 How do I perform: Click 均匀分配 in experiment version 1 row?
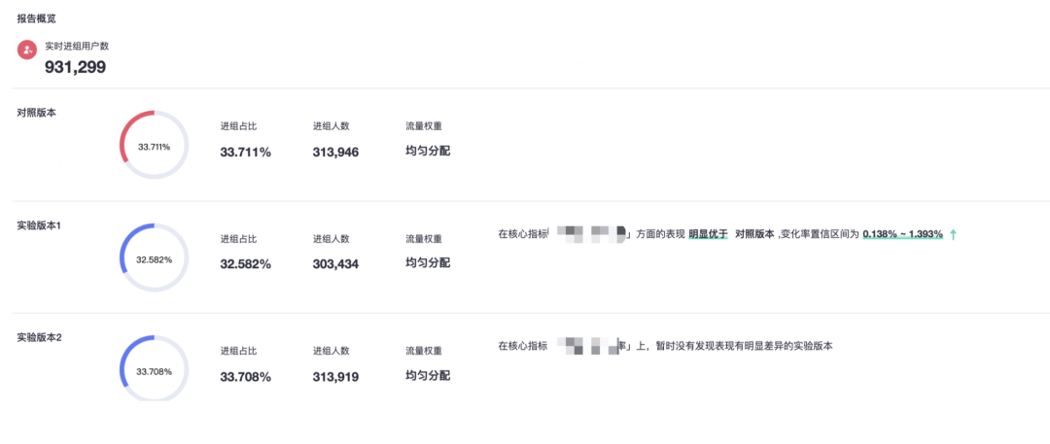click(428, 262)
